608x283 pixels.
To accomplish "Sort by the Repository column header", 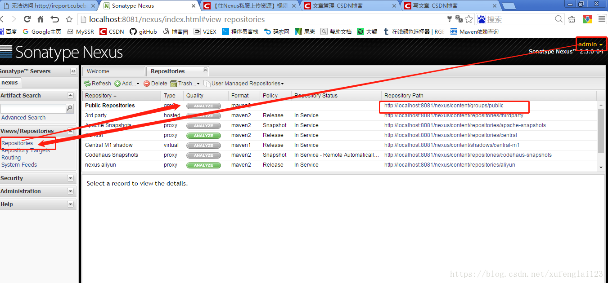I will pyautogui.click(x=122, y=96).
